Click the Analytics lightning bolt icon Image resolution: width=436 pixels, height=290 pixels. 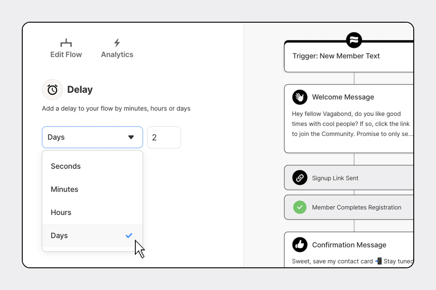point(117,43)
